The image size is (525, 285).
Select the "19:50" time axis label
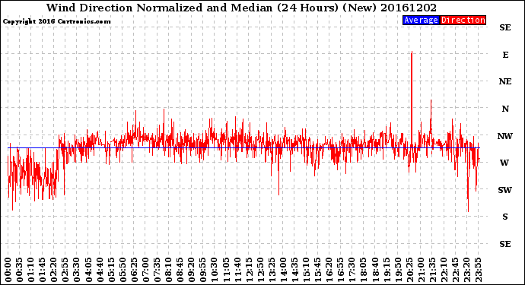[x=398, y=270]
